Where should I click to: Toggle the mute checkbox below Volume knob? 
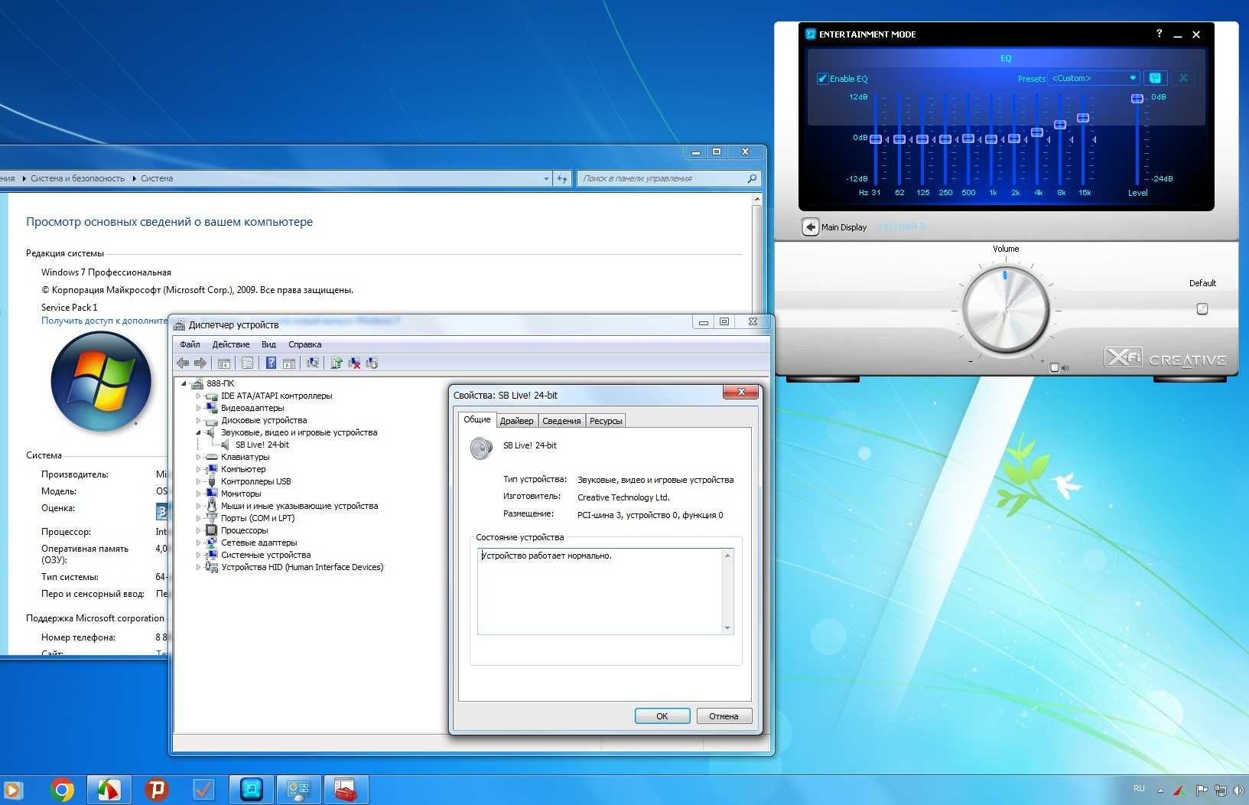click(x=1055, y=368)
